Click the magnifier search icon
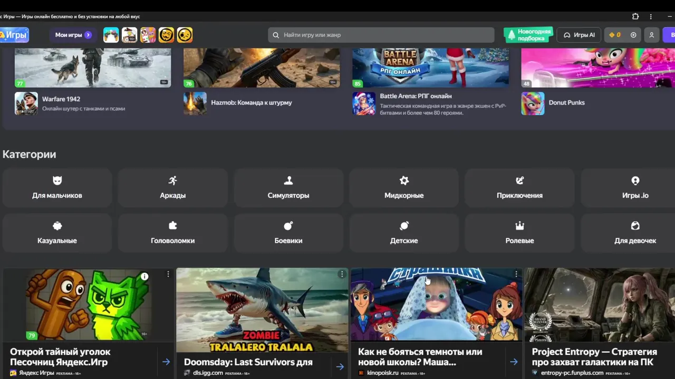Viewport: 675px width, 379px height. 276,35
